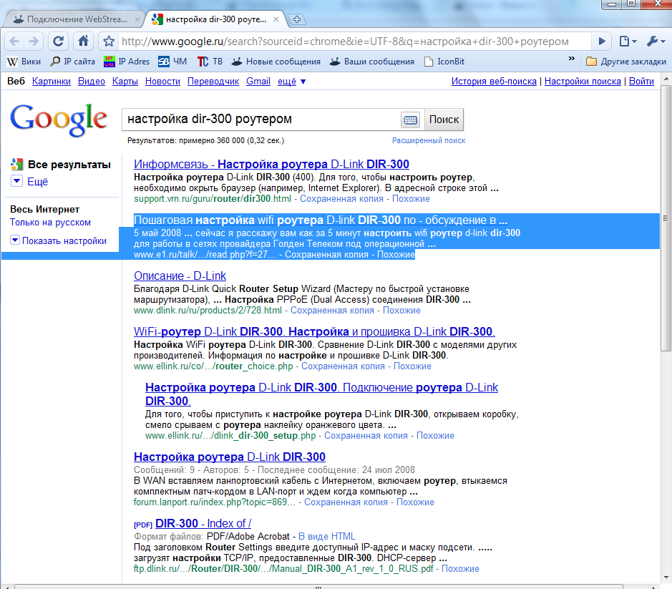672x589 pixels.
Task: Open Карты from the top navigation
Action: (125, 82)
